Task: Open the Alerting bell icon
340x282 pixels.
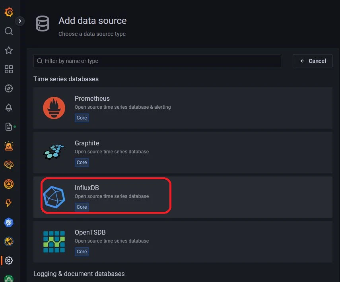Action: tap(9, 108)
